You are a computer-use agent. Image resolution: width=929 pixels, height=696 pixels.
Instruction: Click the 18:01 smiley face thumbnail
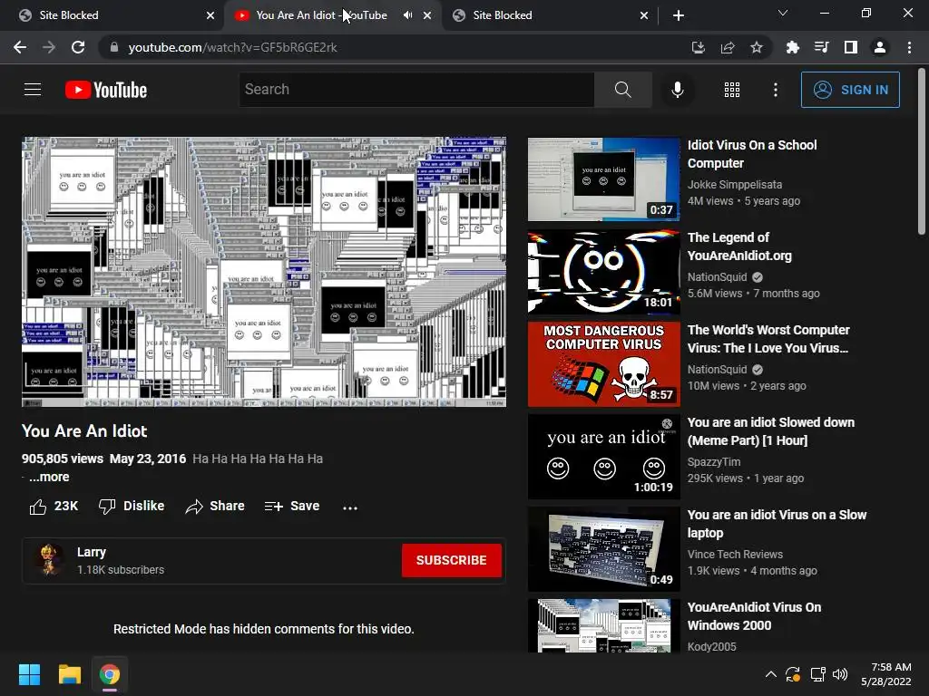603,272
